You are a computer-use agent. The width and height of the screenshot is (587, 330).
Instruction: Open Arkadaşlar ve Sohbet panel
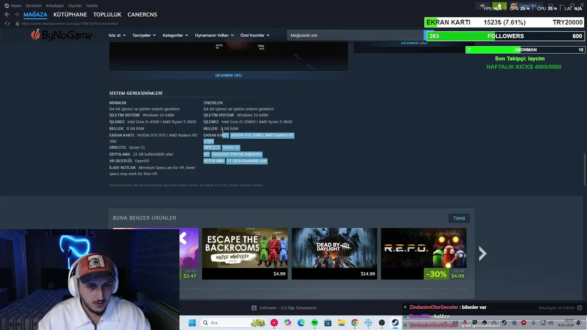tap(560, 308)
